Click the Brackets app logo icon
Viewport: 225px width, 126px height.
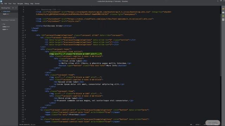(x=1, y=1)
